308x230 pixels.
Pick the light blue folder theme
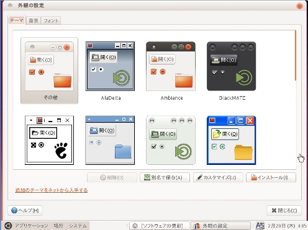point(110,140)
